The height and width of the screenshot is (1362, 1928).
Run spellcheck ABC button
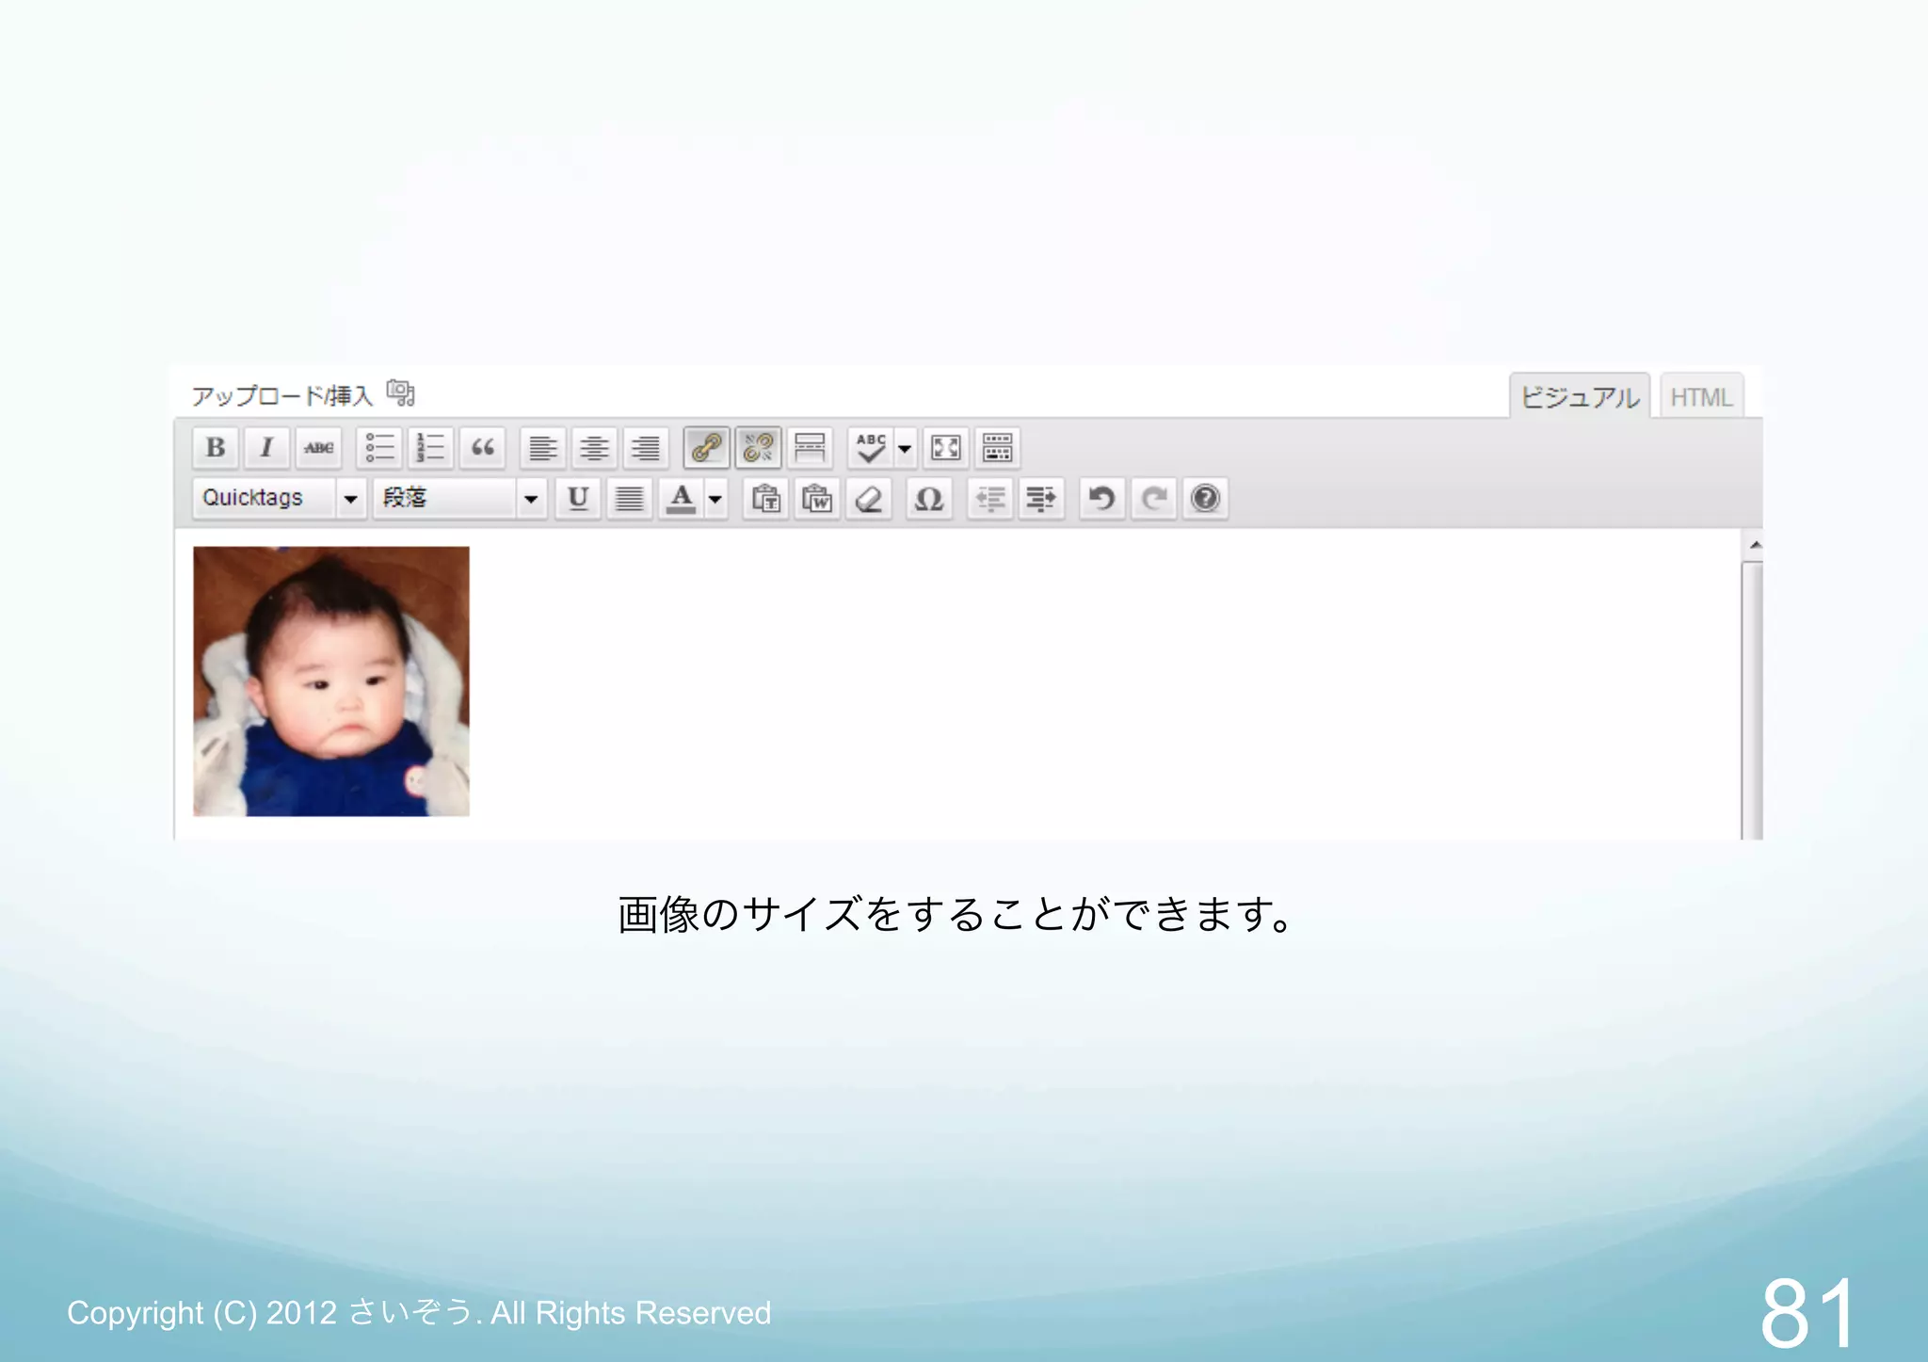point(871,448)
